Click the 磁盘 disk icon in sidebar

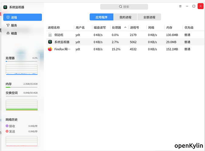[8, 33]
